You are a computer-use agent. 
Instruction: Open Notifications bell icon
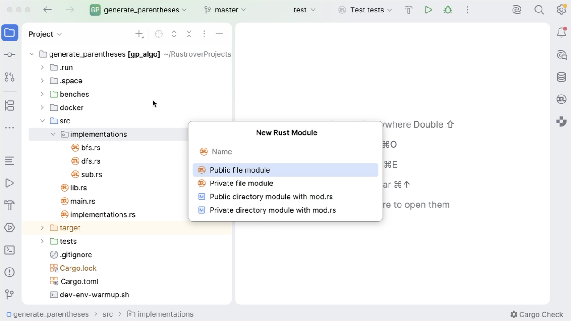[x=561, y=33]
